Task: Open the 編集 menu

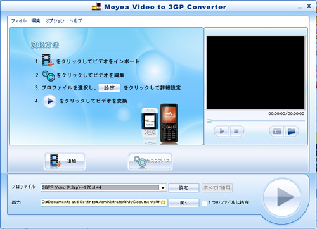Action: [x=36, y=21]
